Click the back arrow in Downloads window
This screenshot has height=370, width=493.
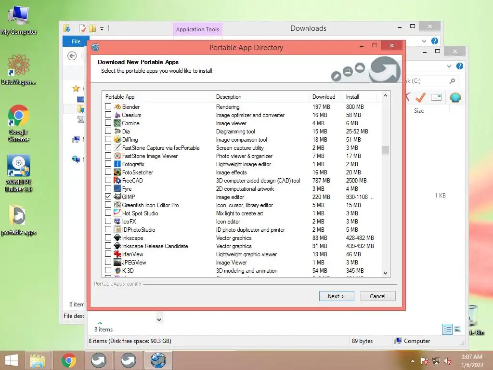point(72,56)
